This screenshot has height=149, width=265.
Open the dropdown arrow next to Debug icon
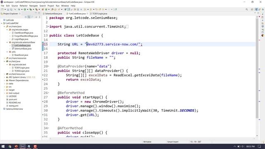[22, 10]
